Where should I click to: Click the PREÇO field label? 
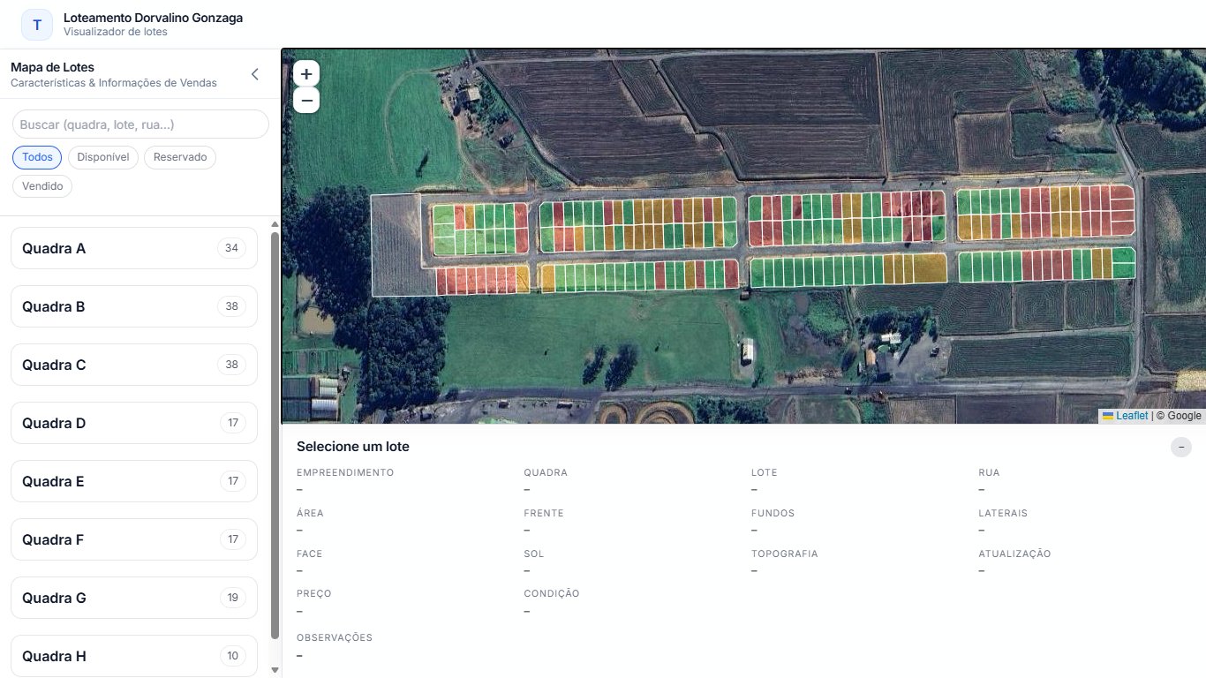[x=314, y=594]
